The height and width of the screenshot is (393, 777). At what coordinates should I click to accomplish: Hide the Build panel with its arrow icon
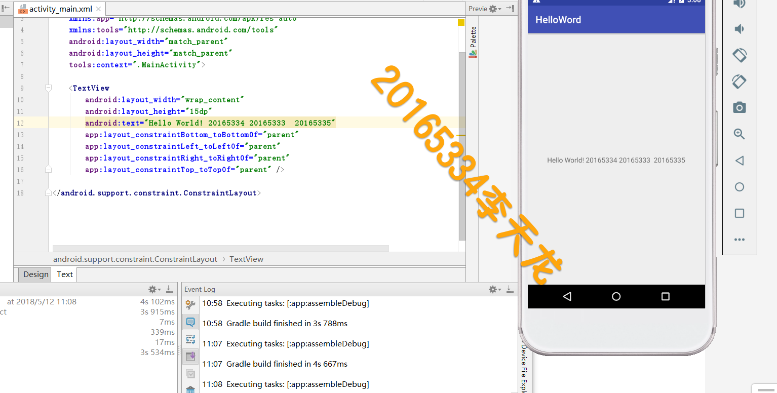(x=169, y=289)
